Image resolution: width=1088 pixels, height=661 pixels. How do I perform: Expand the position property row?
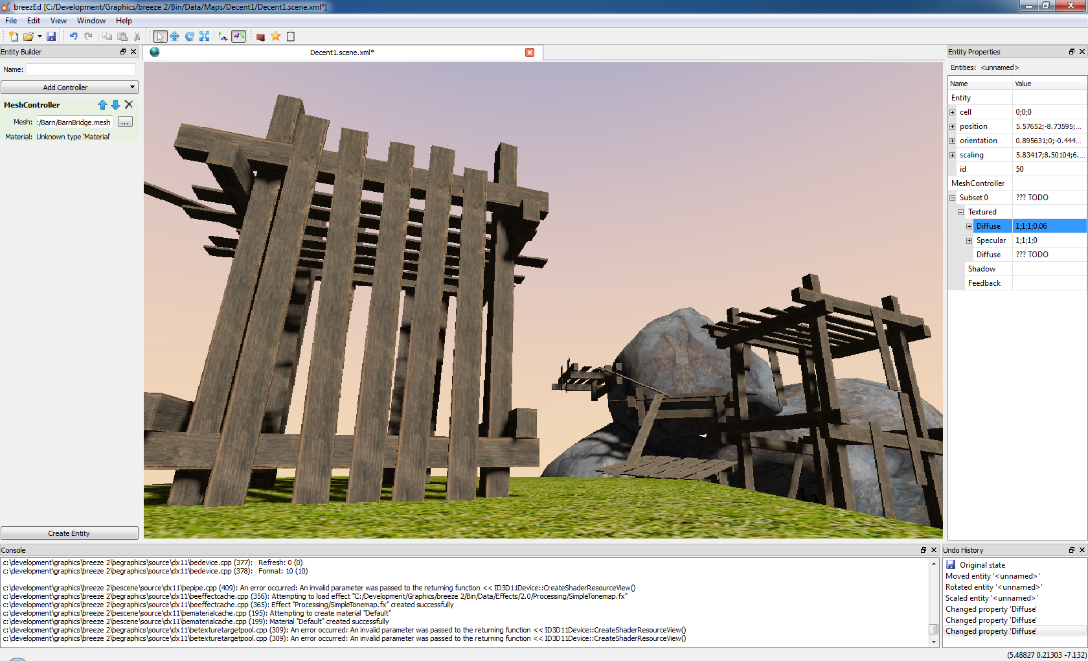[953, 126]
